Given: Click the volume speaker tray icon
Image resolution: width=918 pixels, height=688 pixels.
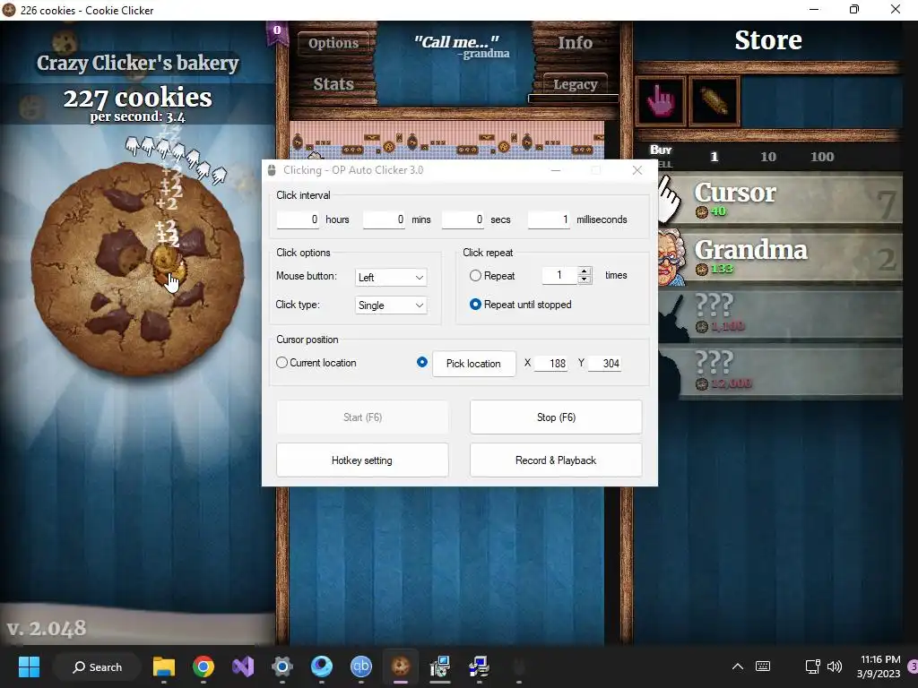Looking at the screenshot, I should point(835,666).
